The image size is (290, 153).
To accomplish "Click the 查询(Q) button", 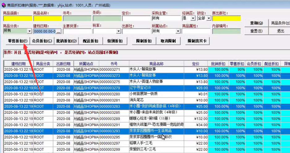I will [256, 23].
